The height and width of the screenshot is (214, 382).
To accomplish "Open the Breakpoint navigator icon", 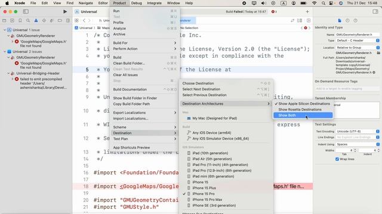I will pos(60,21).
